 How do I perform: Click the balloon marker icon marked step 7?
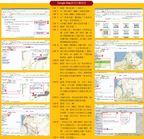tap(35, 97)
